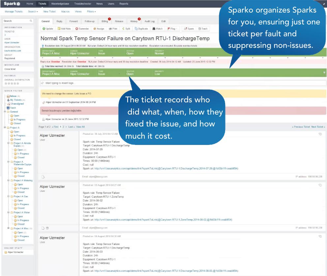Click the Trash button in ticket toolbar
The width and height of the screenshot is (327, 276).
click(x=203, y=29)
